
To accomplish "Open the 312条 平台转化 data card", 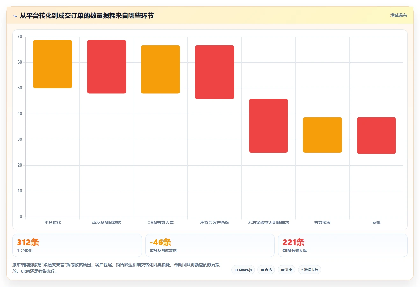I will [x=77, y=245].
